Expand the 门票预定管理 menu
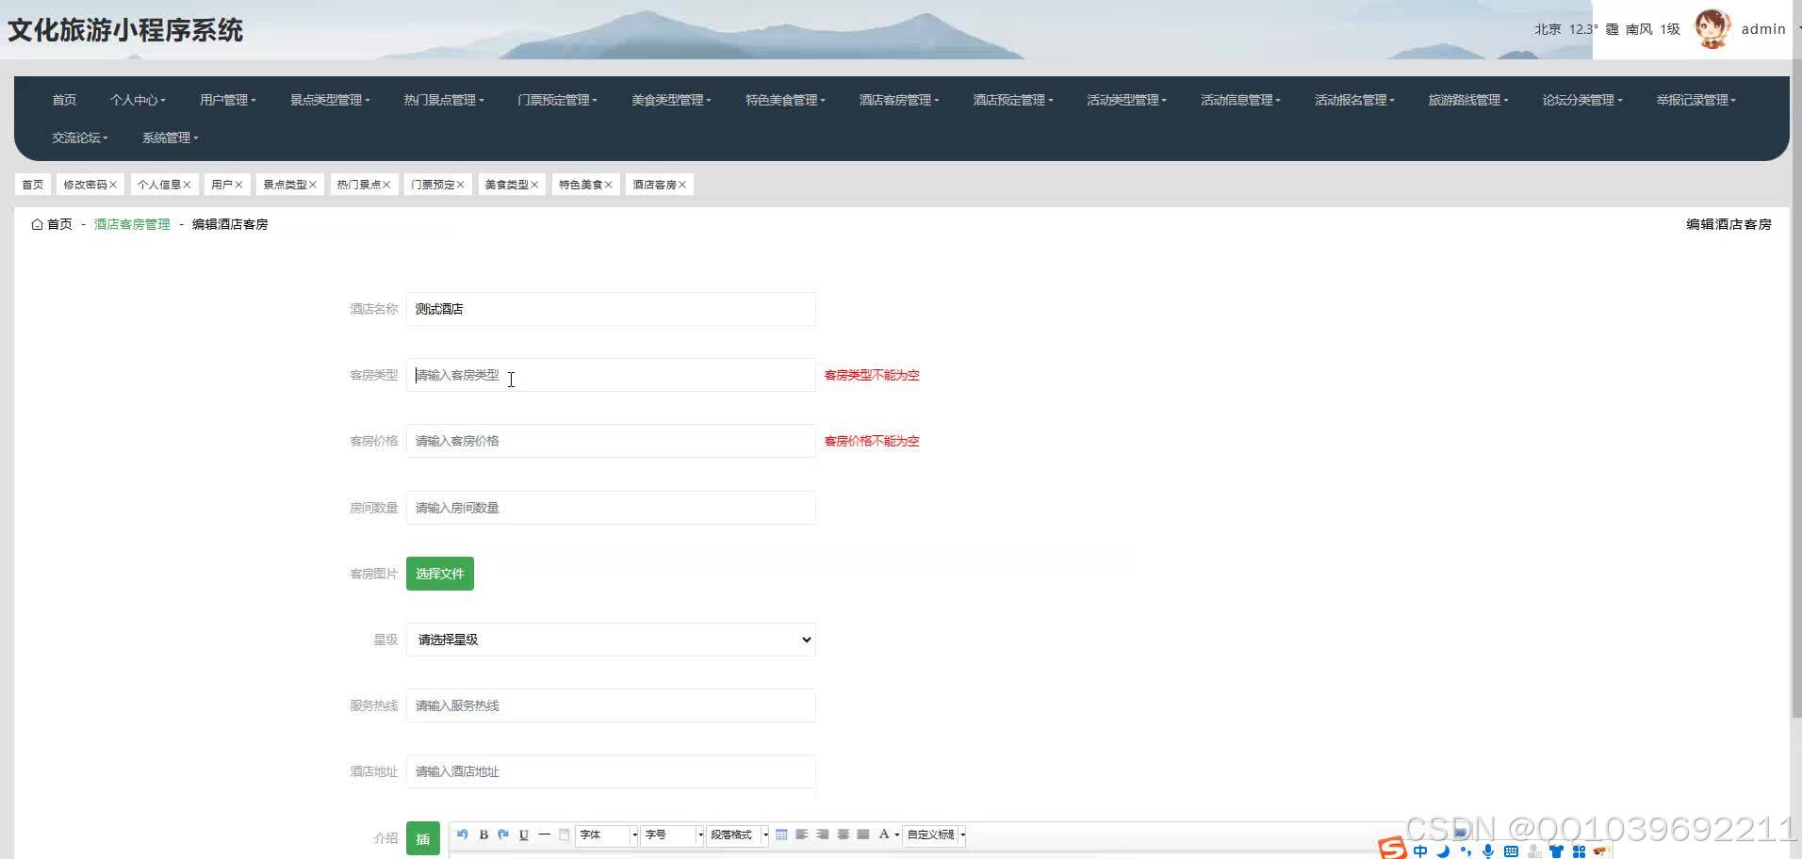The image size is (1802, 859). (x=557, y=100)
